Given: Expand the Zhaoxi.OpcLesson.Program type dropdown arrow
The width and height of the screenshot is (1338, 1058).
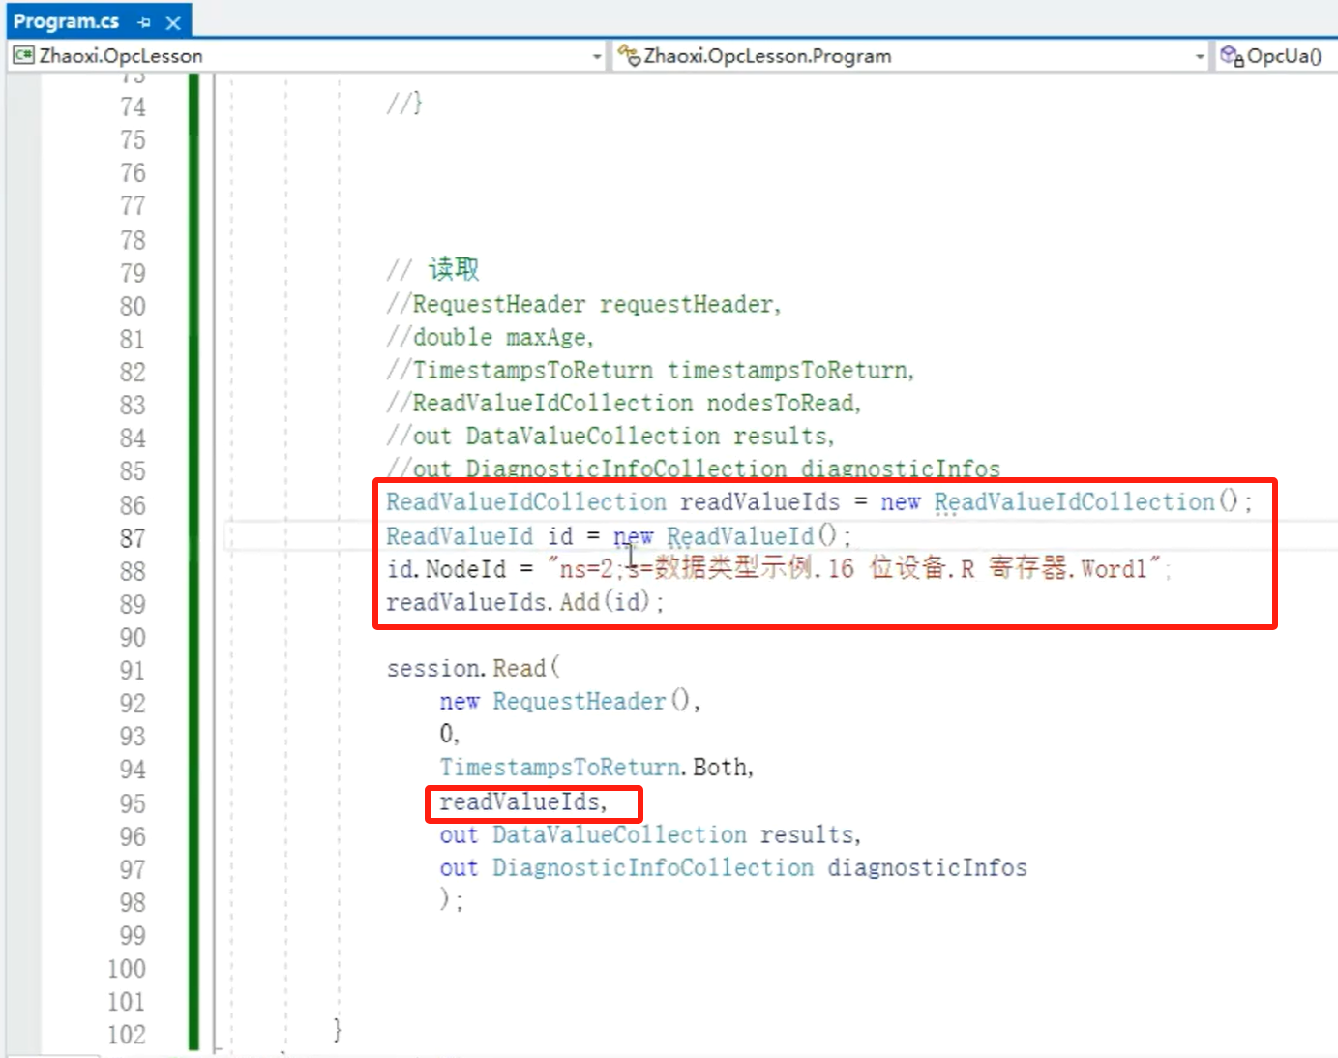Looking at the screenshot, I should pyautogui.click(x=1199, y=57).
